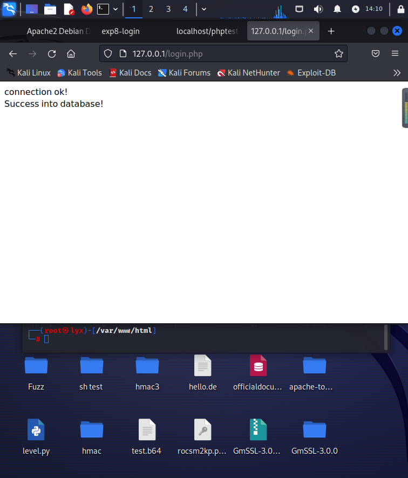The height and width of the screenshot is (478, 408).
Task: Focus the URL address bar
Action: click(x=223, y=53)
